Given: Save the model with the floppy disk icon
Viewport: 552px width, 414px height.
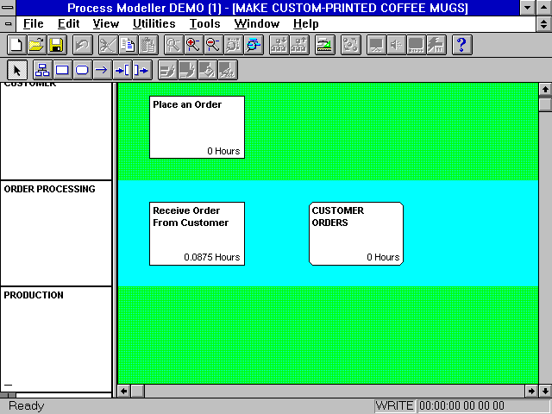Looking at the screenshot, I should tap(55, 45).
